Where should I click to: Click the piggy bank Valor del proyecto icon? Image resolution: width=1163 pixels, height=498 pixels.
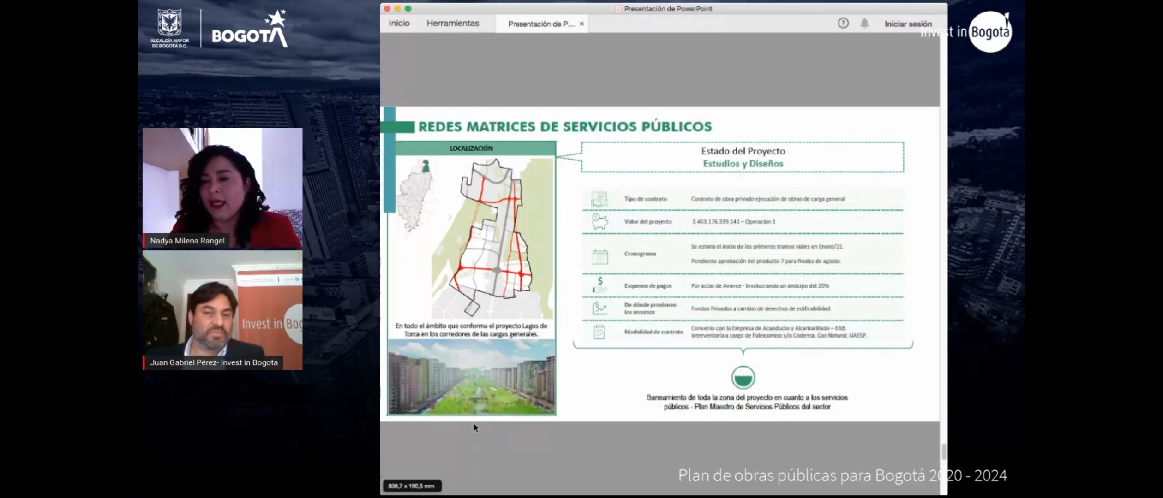[599, 222]
